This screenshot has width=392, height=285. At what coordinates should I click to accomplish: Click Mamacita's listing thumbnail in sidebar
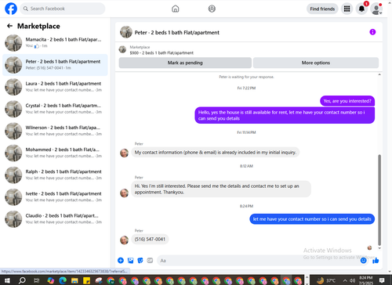click(x=13, y=43)
